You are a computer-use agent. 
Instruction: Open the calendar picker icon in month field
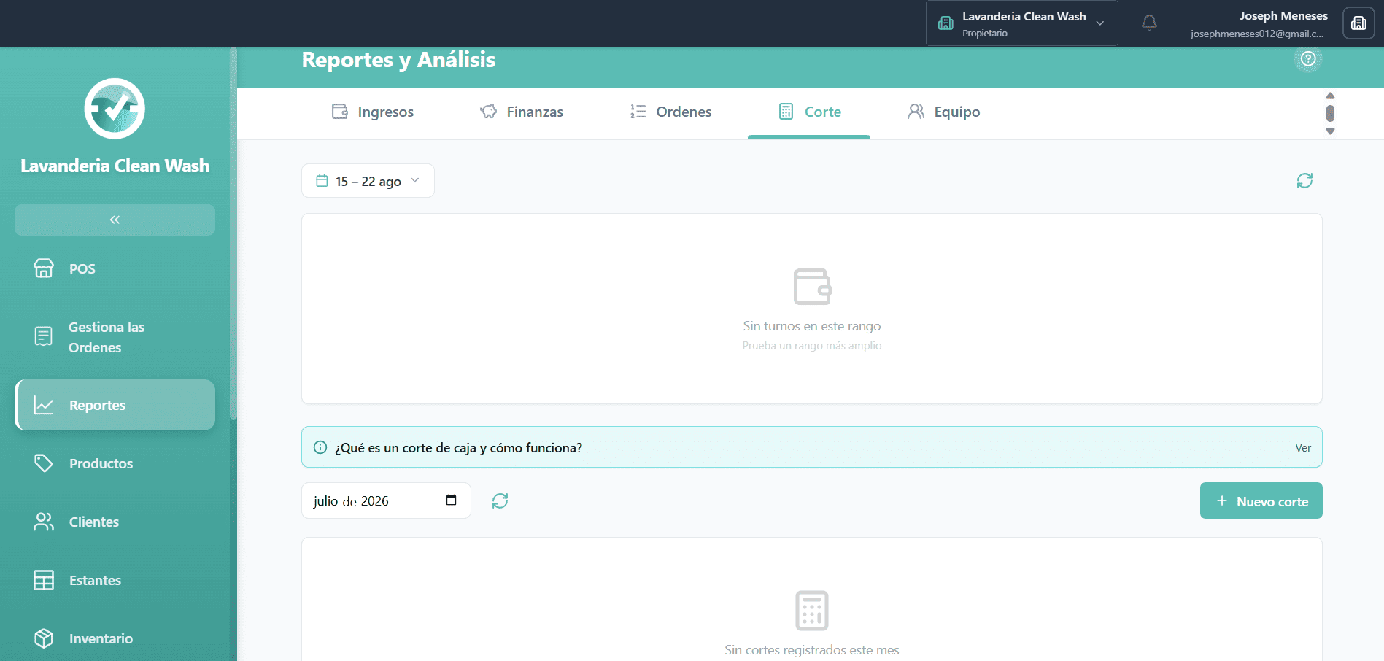451,500
